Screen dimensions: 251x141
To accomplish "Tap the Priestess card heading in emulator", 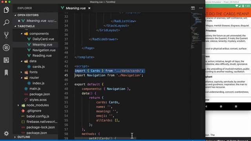I will 211,31.
